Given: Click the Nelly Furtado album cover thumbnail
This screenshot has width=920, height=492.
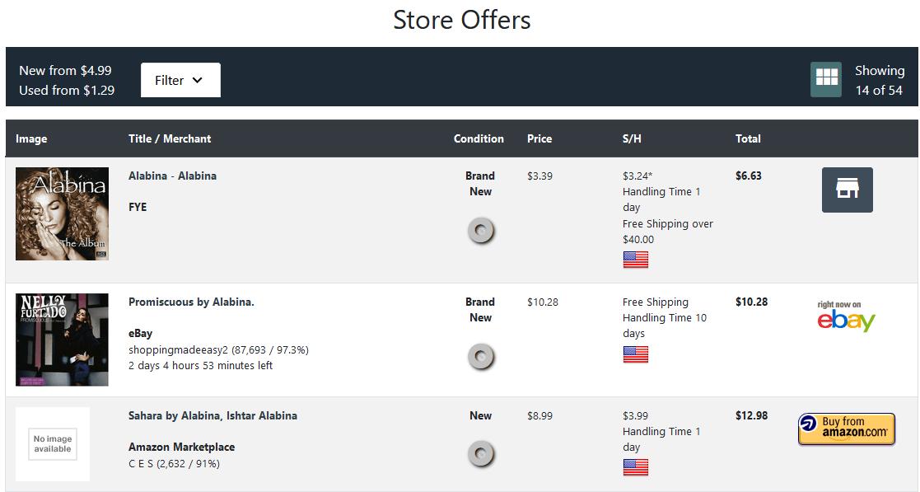Looking at the screenshot, I should [62, 340].
